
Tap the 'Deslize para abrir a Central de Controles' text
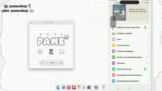[138, 10]
